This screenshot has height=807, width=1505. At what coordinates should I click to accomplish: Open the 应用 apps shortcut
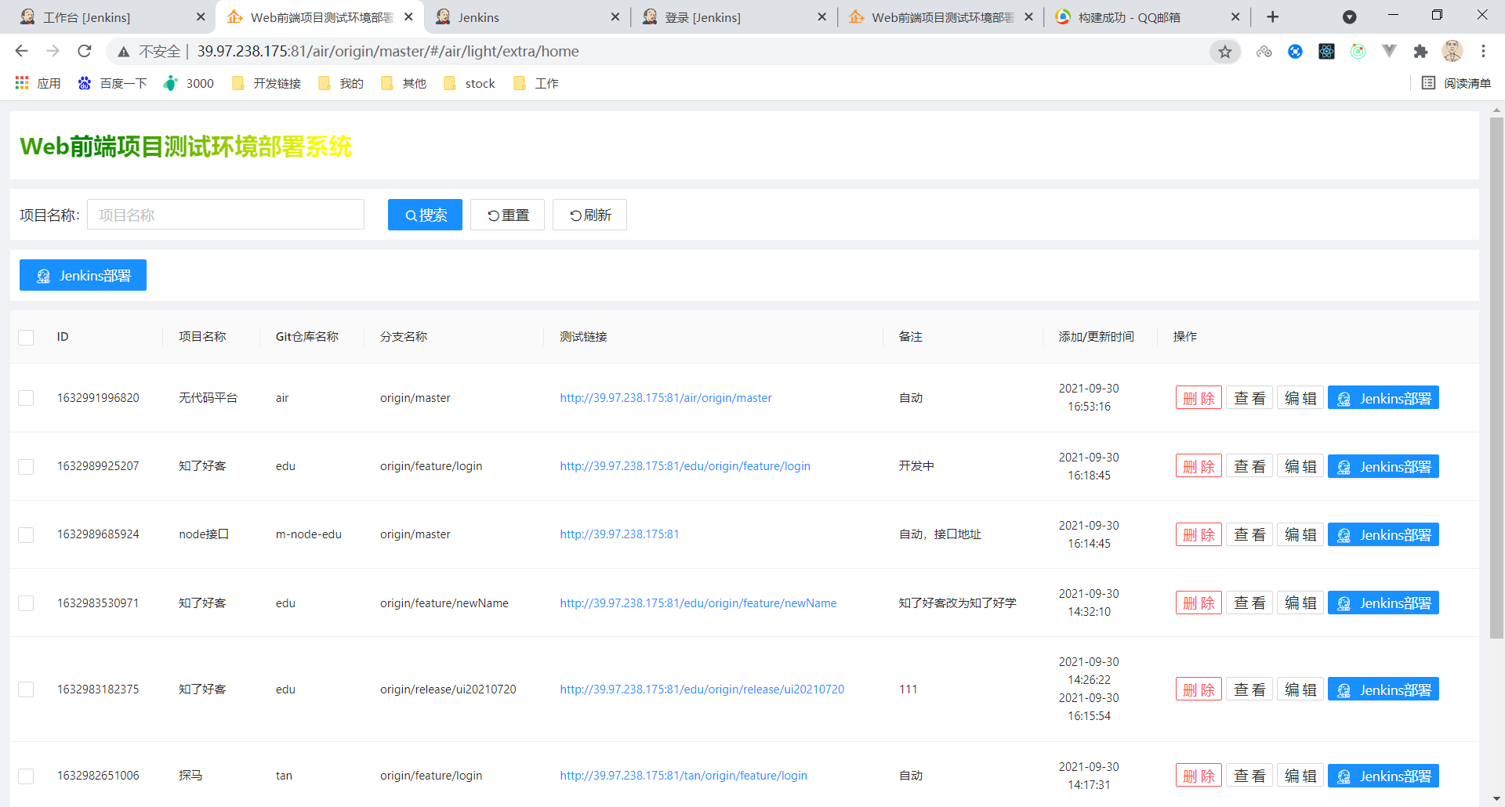click(x=38, y=83)
